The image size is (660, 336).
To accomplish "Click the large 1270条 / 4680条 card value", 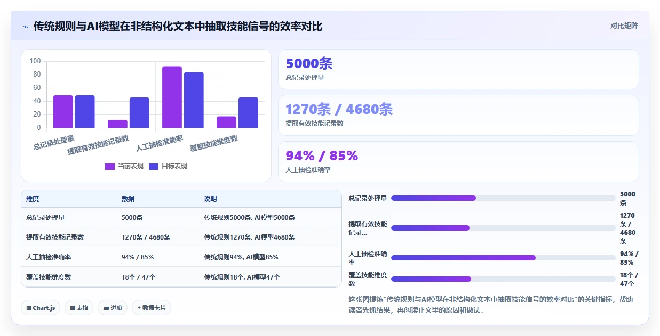I will pos(339,109).
